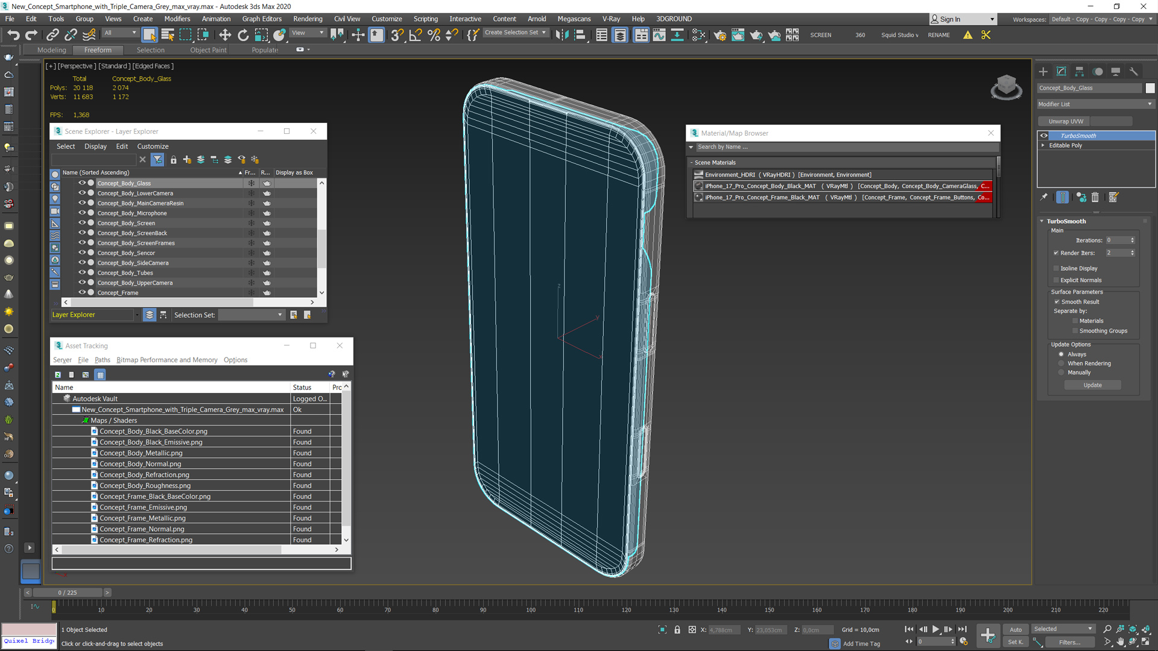Open Customize menu in Scene Explorer
1158x651 pixels.
pos(153,146)
